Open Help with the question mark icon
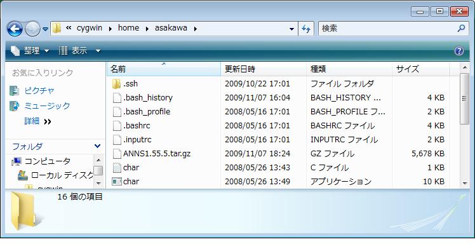The image size is (475, 244). tap(459, 51)
